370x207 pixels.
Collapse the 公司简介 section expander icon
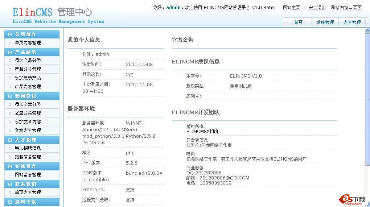pos(10,34)
